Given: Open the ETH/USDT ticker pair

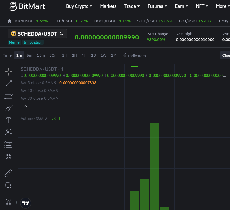Looking at the screenshot, I should point(71,21).
